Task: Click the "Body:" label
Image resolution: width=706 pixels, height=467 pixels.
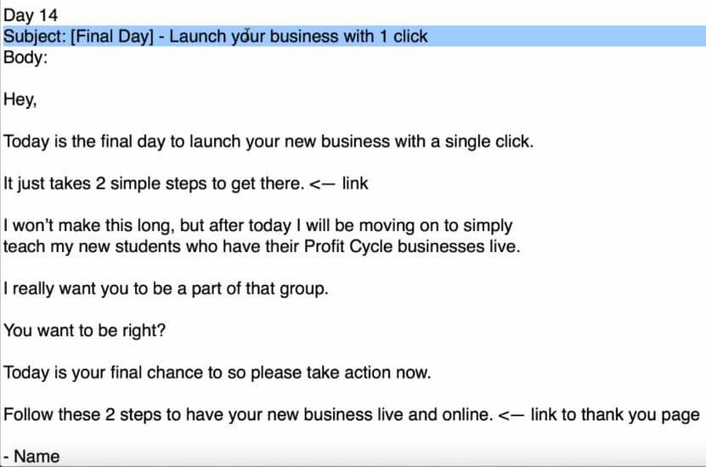Action: click(25, 58)
